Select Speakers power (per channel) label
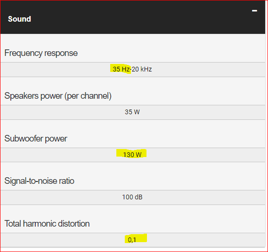 tap(58, 96)
